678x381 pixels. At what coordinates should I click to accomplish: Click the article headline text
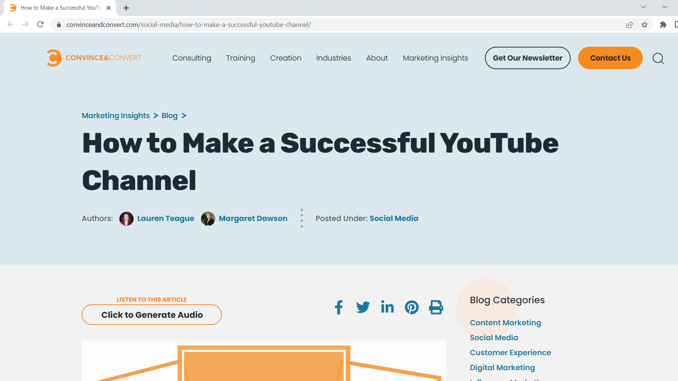tap(320, 162)
